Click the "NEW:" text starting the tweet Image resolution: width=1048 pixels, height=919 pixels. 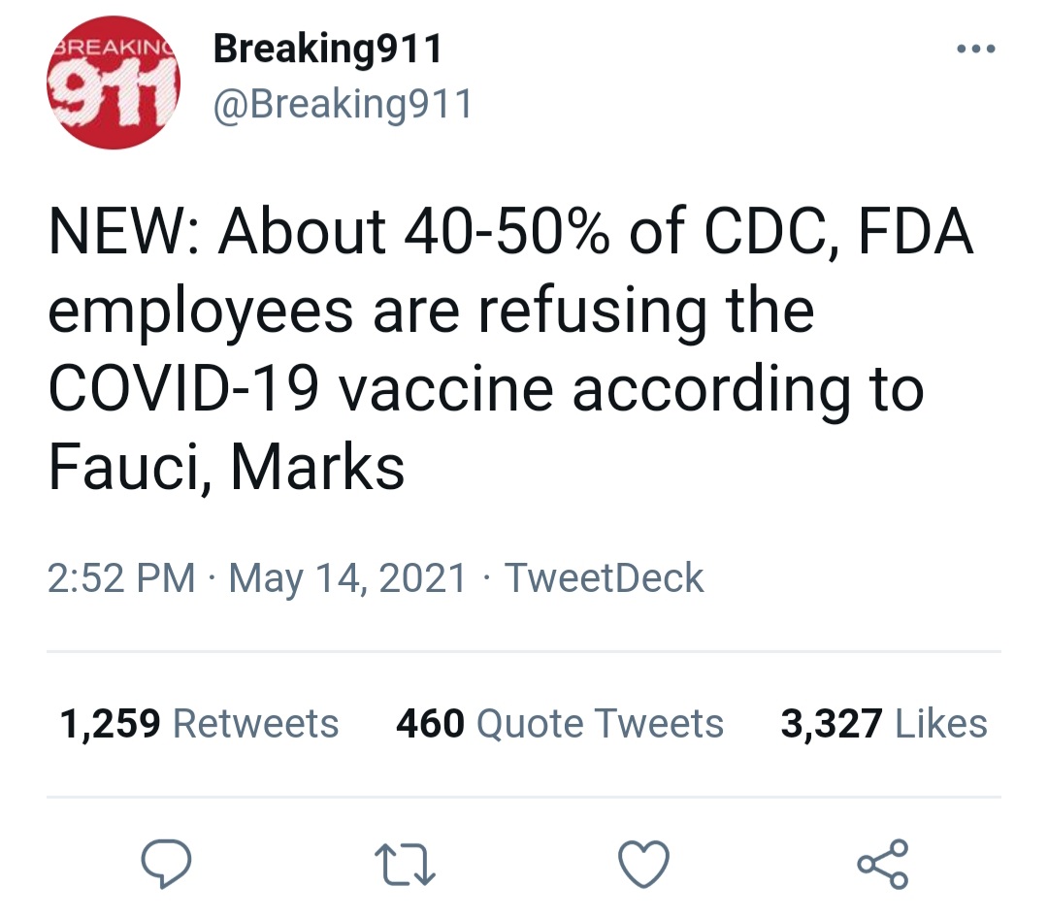click(x=124, y=231)
